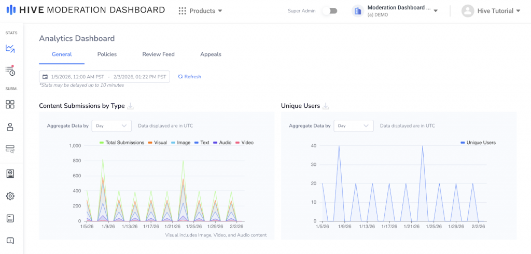Expand the Products dropdown menu
The image size is (531, 254).
click(x=200, y=11)
